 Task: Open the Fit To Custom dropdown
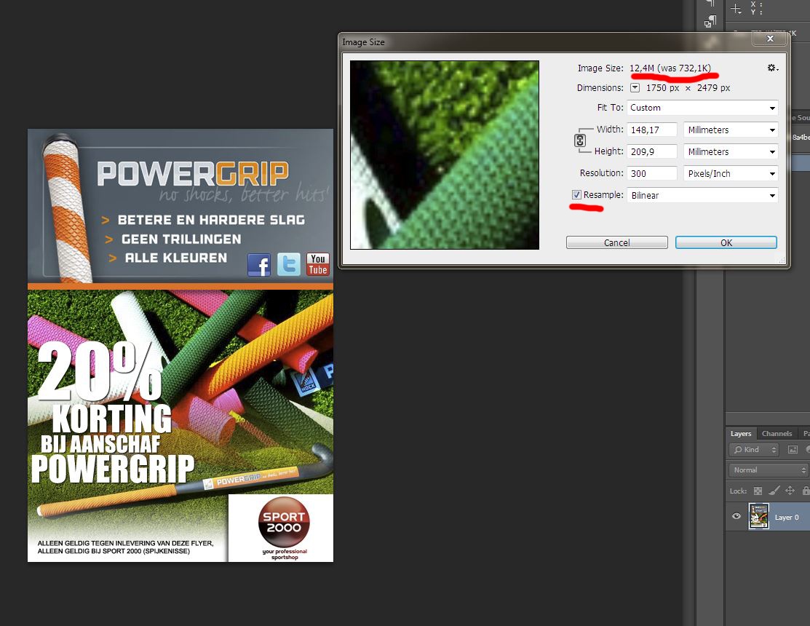702,108
